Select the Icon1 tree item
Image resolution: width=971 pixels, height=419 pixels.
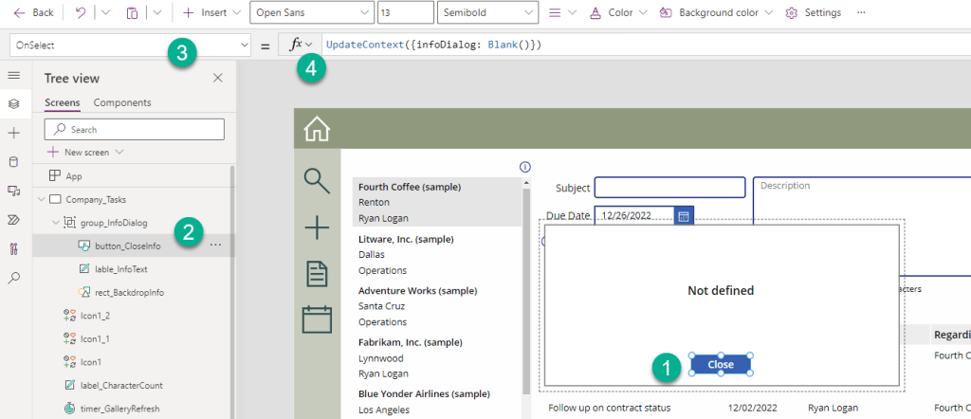pos(90,362)
